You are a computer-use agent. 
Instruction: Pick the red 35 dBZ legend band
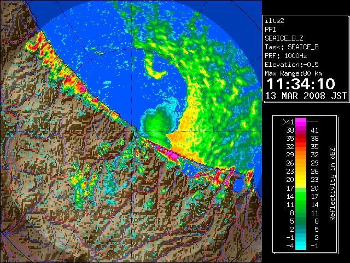(301, 139)
